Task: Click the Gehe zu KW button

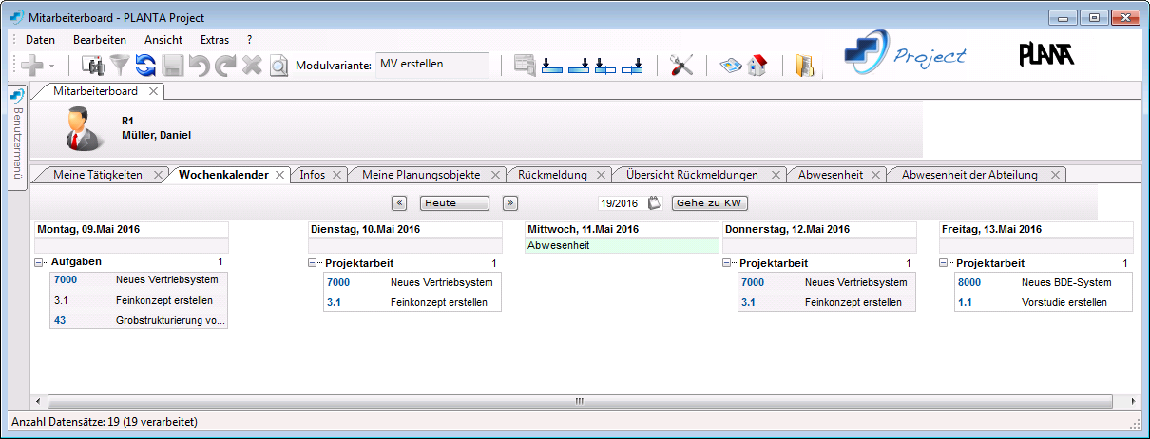Action: 709,203
